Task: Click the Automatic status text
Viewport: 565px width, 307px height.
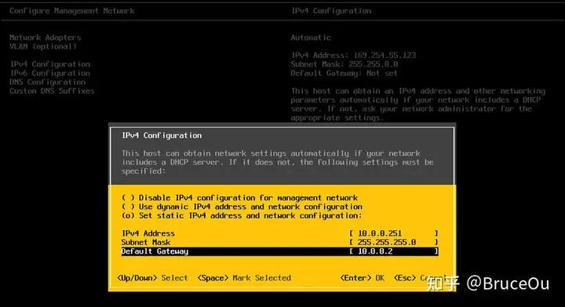Action: 311,38
